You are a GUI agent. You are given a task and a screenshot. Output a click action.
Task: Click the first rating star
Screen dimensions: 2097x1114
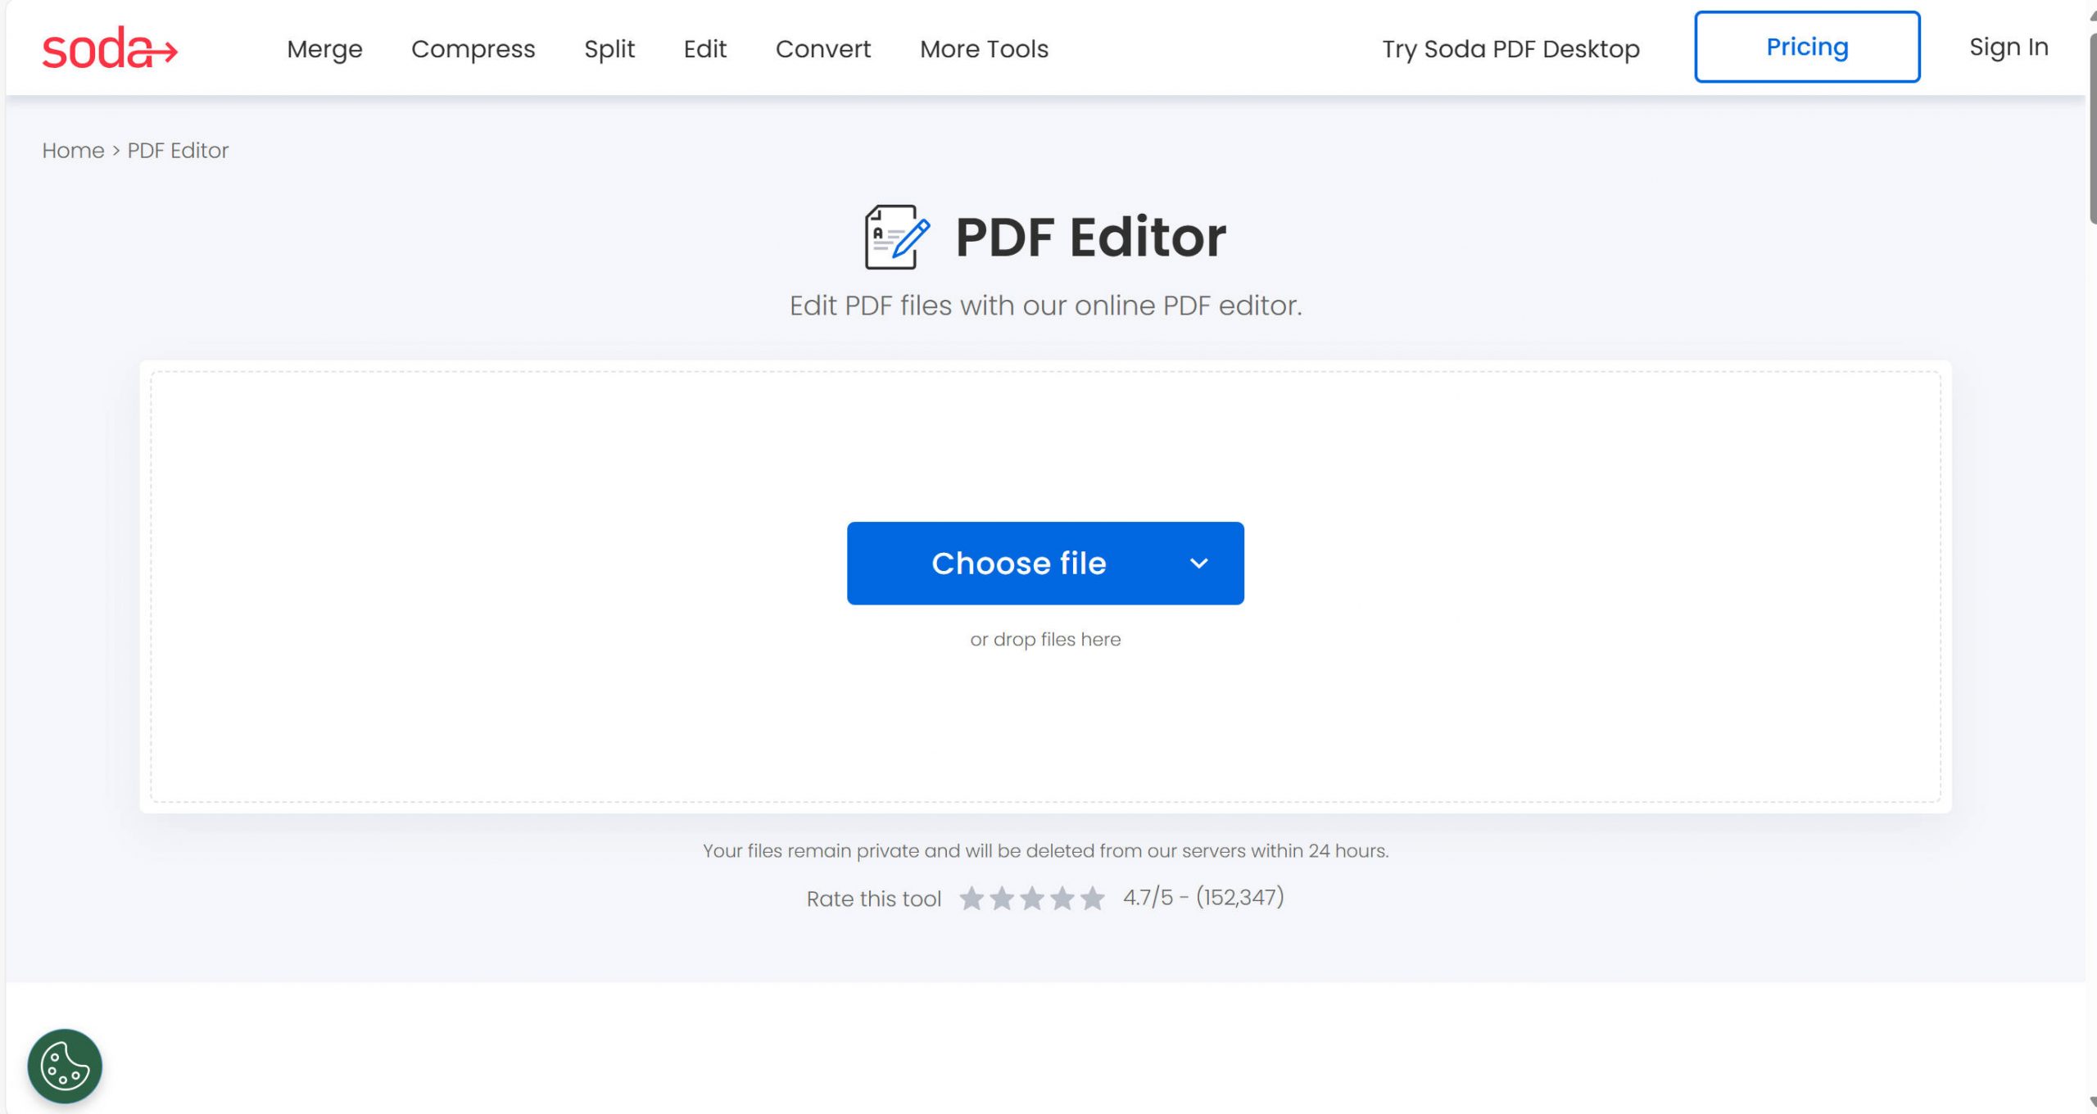point(972,898)
